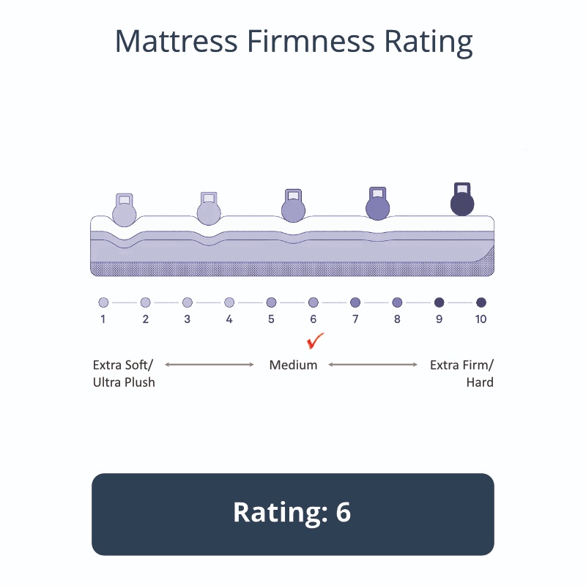Click the firmness scale dot above 6

[314, 303]
